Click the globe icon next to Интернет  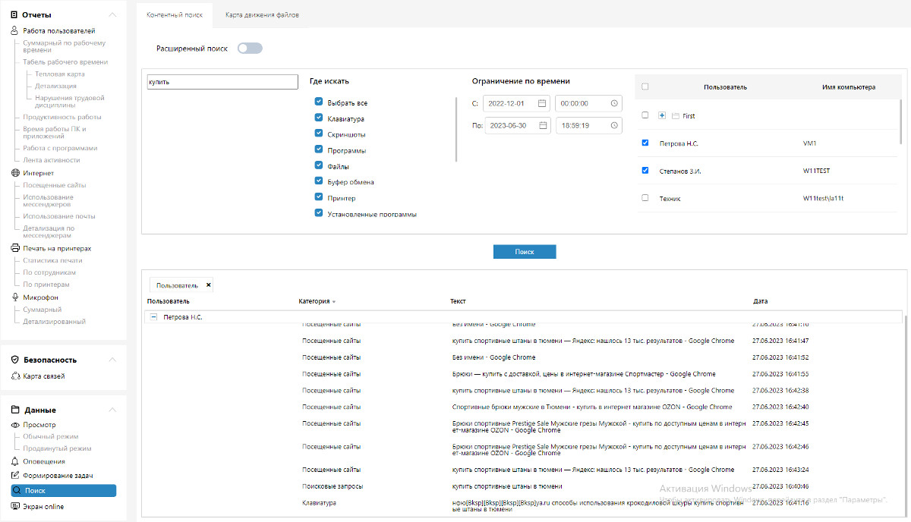coord(14,173)
